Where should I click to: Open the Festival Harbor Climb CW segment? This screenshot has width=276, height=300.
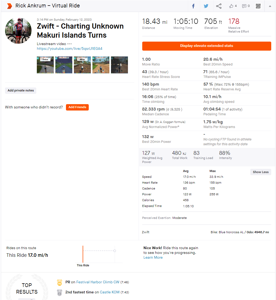pyautogui.click(x=98, y=282)
